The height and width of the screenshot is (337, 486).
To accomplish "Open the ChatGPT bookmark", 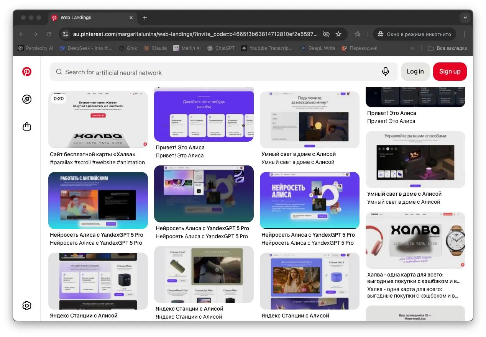I will (x=221, y=48).
